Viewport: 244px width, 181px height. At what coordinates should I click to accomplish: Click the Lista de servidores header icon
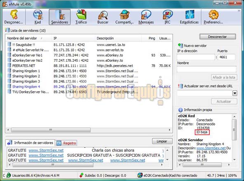pos(7,30)
